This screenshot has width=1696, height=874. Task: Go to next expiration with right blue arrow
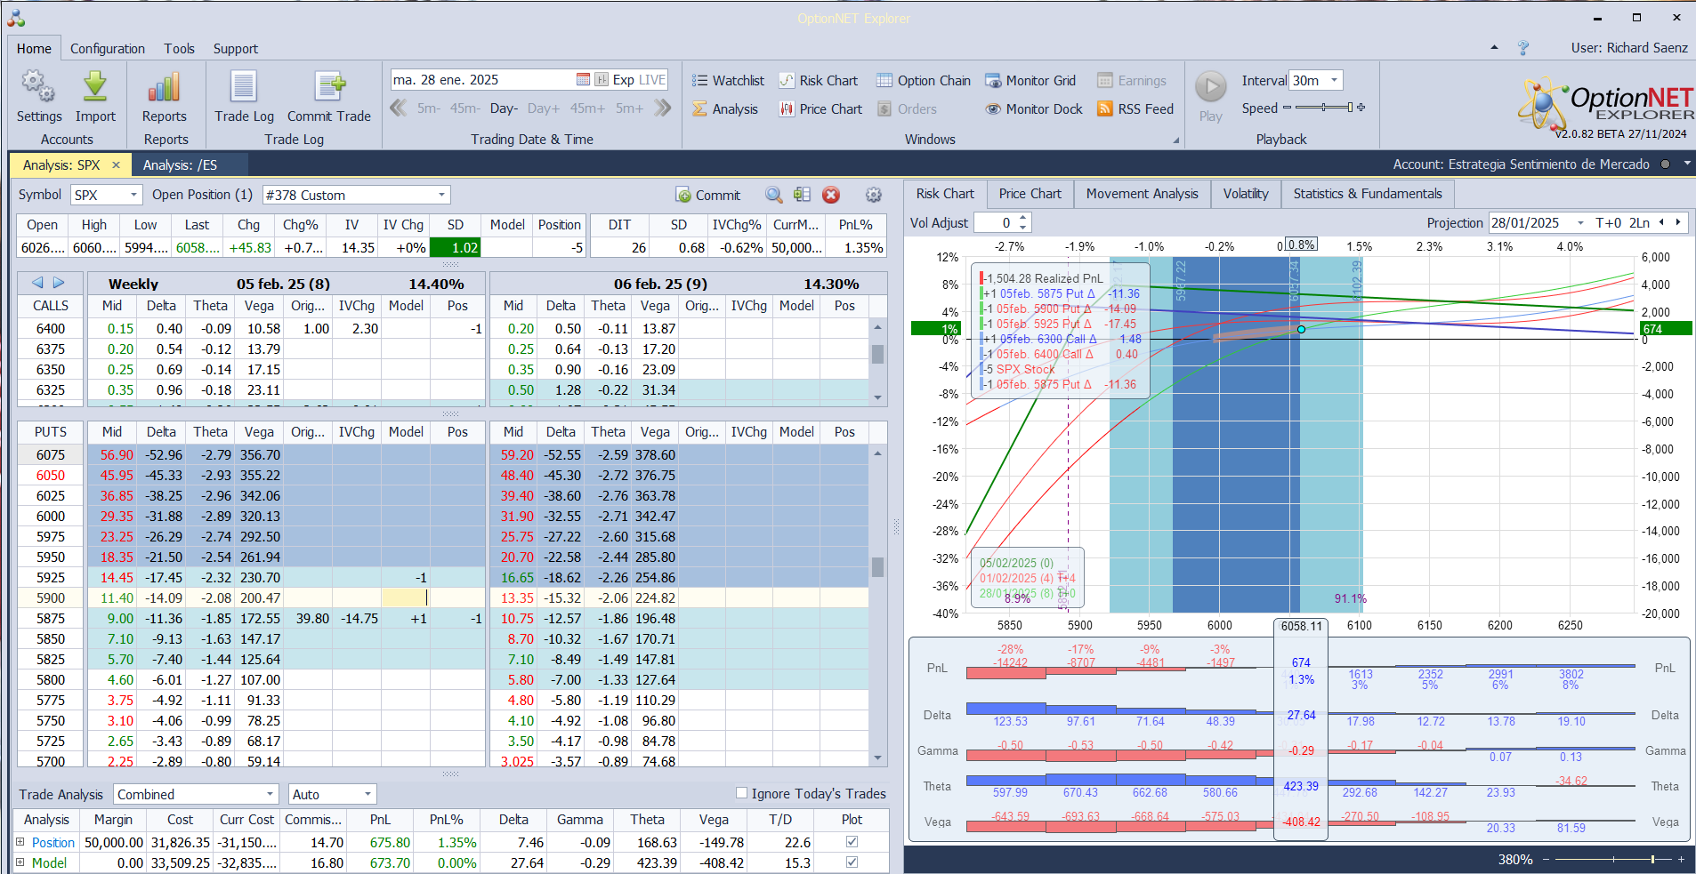point(59,283)
